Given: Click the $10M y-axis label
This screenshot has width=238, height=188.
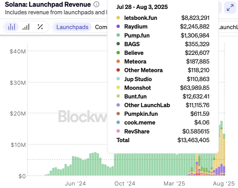Looking at the screenshot, I should (x=18, y=145).
